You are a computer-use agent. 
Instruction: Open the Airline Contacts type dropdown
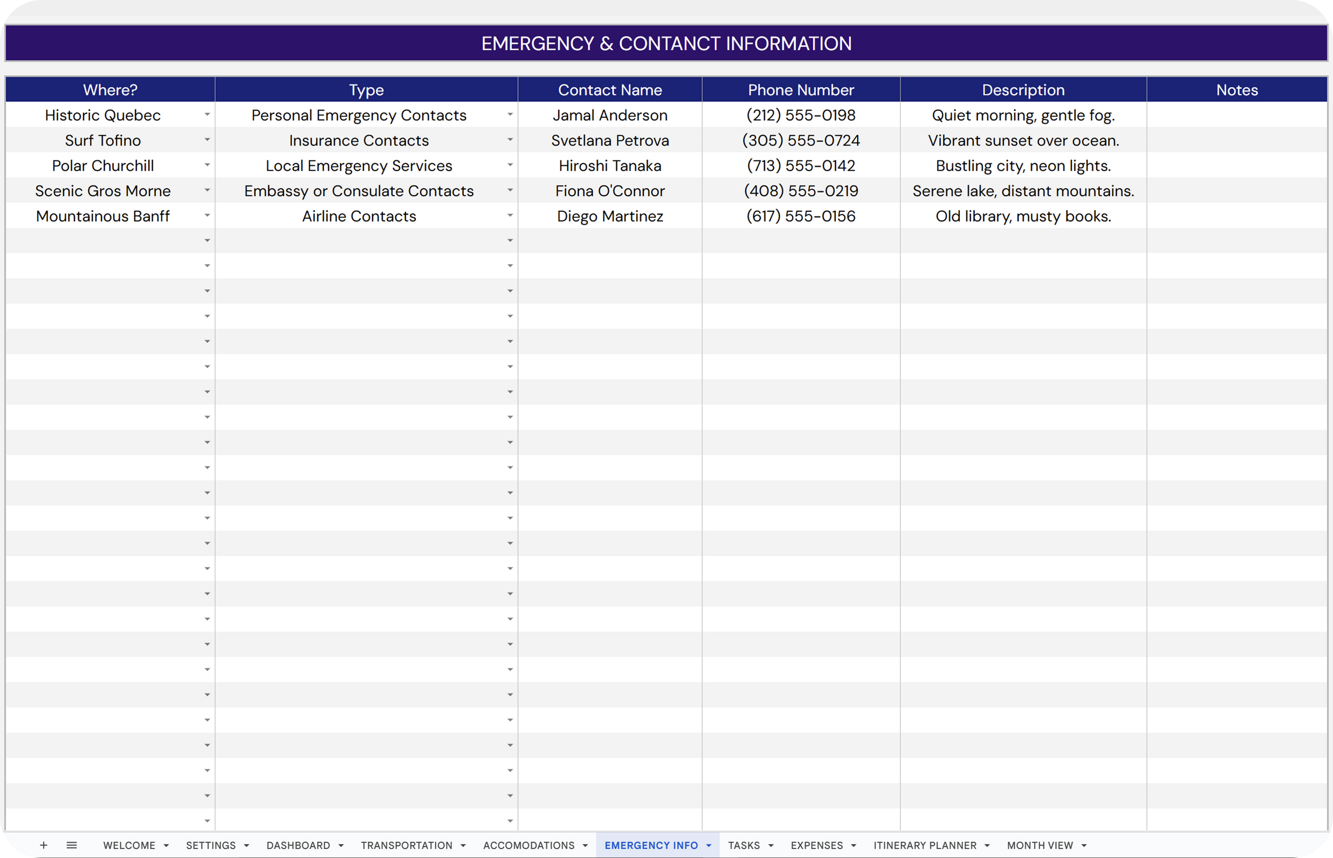pyautogui.click(x=510, y=216)
